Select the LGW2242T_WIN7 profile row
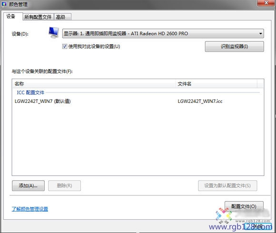 pos(138,101)
